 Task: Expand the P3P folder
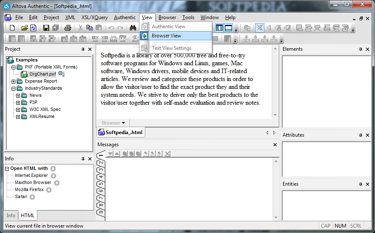pos(18,103)
